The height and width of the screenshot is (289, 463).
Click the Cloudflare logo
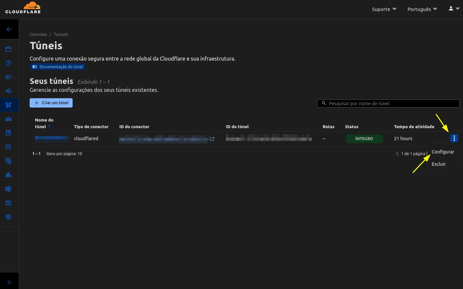pyautogui.click(x=23, y=8)
